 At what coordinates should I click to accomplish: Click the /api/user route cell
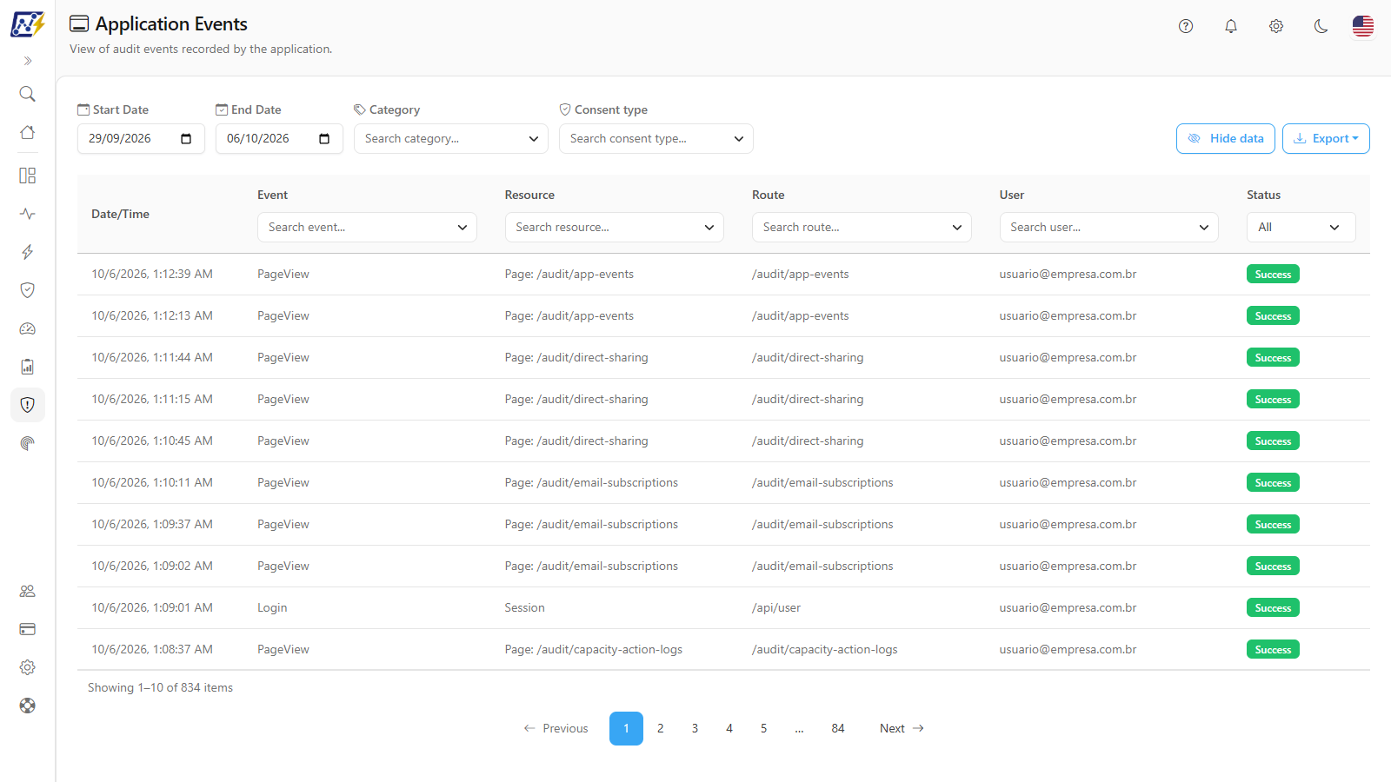point(776,608)
